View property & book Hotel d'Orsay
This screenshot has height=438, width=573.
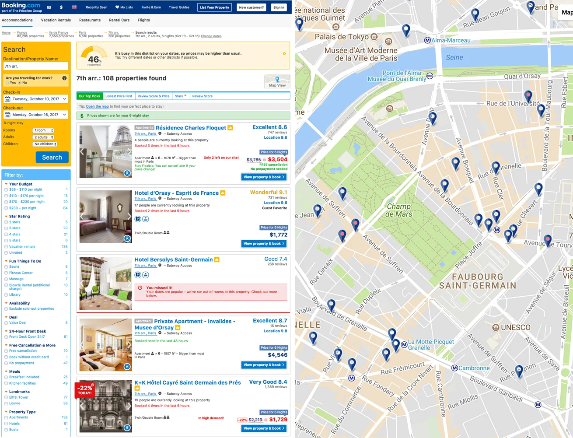click(x=264, y=244)
